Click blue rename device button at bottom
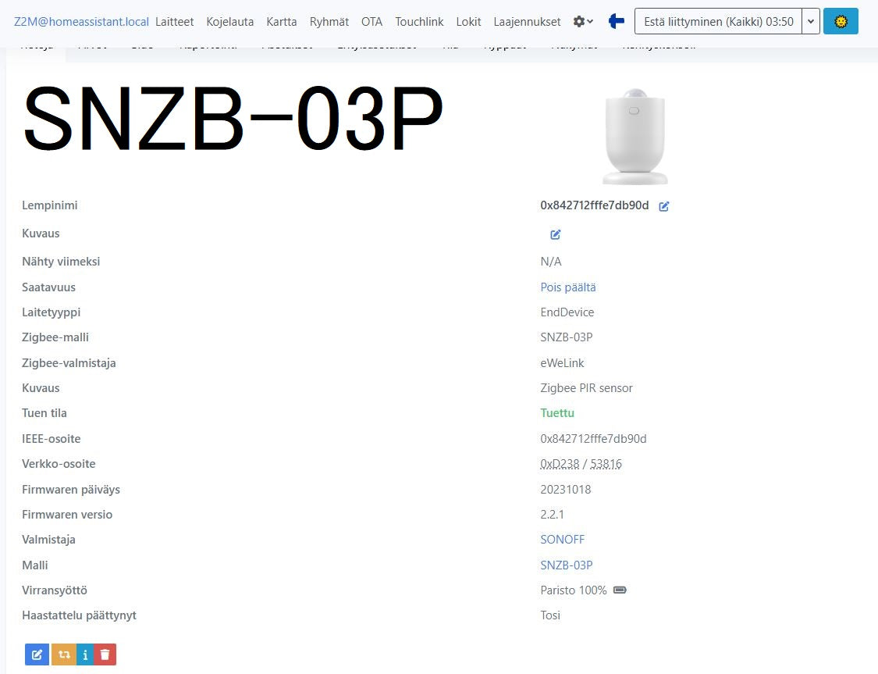 pyautogui.click(x=37, y=654)
